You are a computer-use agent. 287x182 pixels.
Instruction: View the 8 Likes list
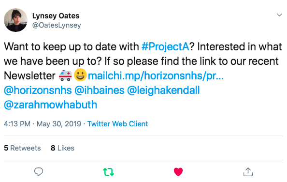click(62, 148)
